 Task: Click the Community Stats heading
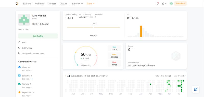(27, 62)
